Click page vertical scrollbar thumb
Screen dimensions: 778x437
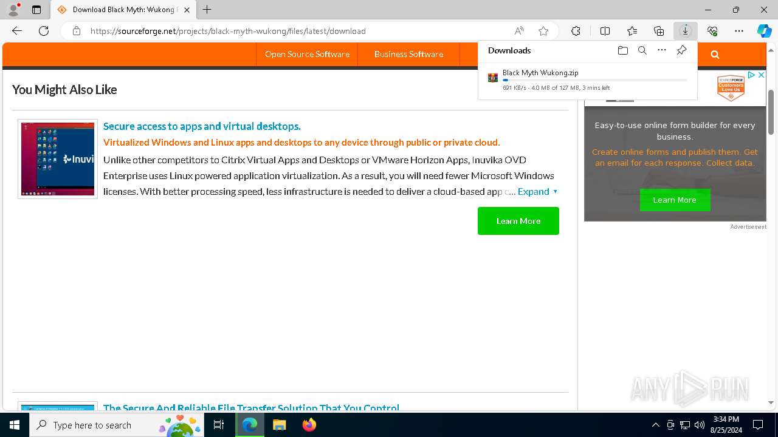click(x=771, y=112)
